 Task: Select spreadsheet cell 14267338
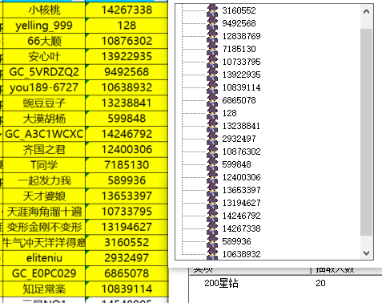click(x=127, y=10)
